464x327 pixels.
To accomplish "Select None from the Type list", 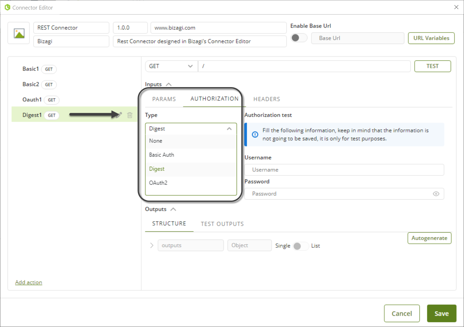I will click(x=191, y=141).
